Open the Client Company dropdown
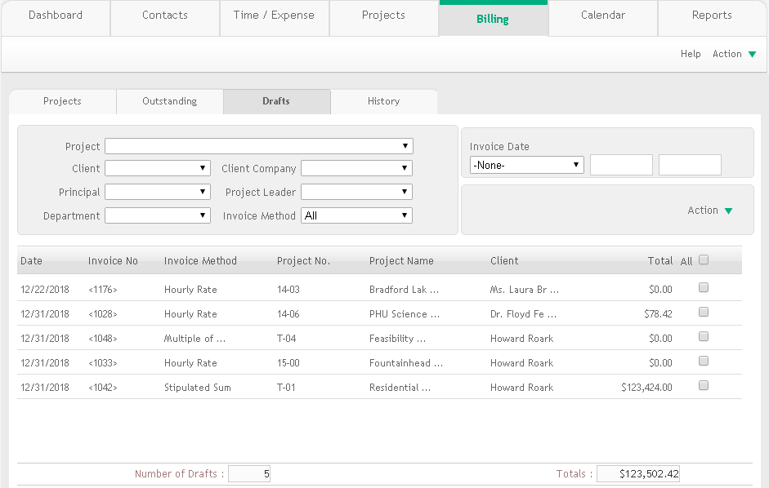 point(355,168)
